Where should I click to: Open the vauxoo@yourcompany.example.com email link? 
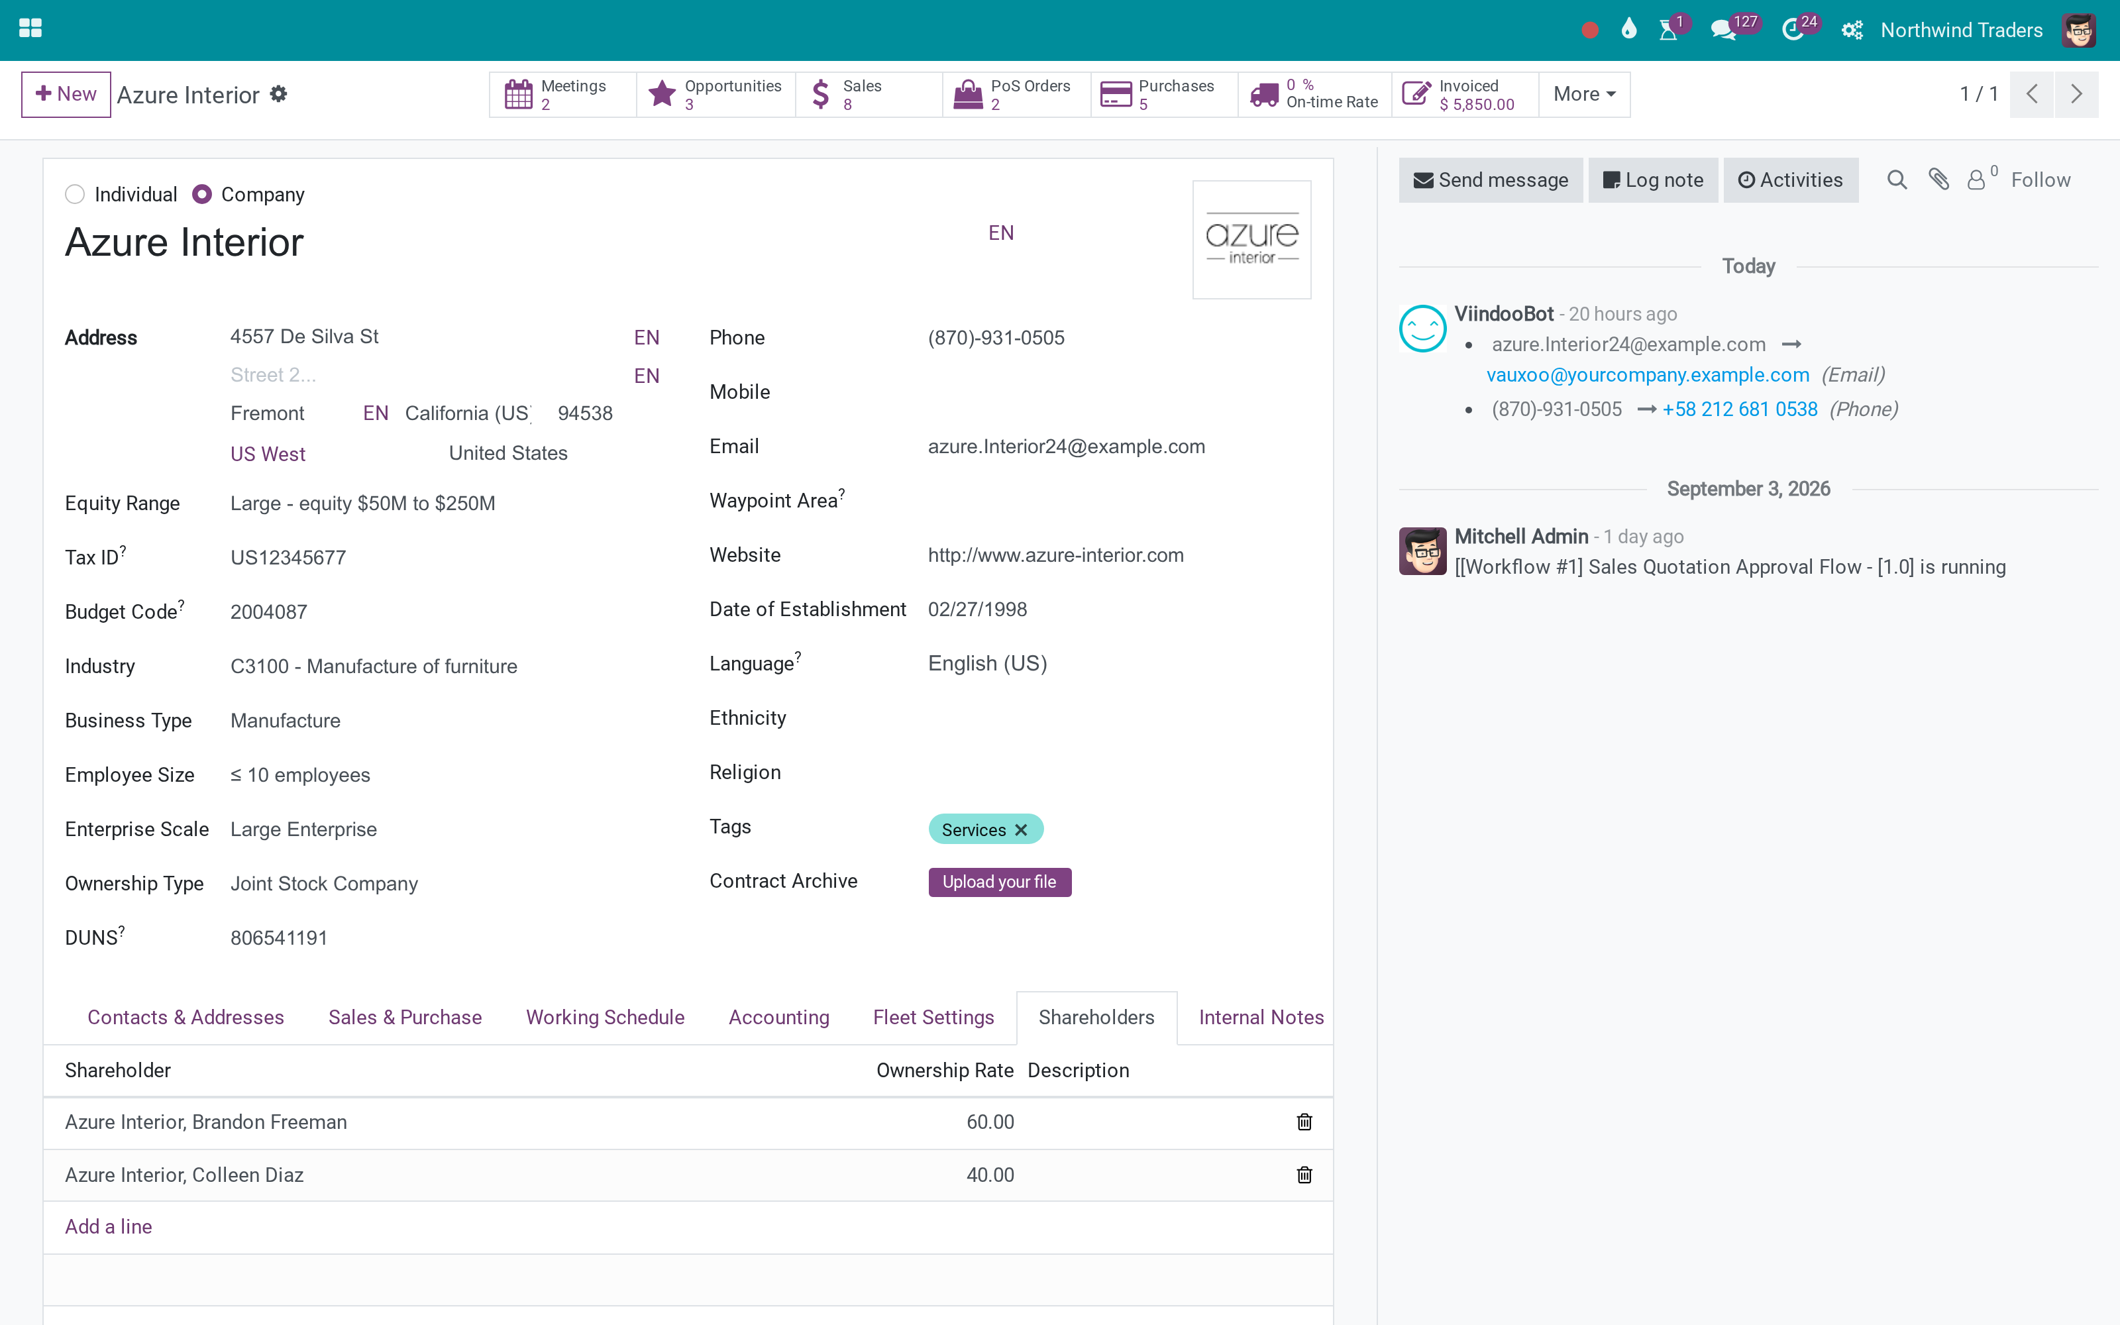click(x=1648, y=375)
